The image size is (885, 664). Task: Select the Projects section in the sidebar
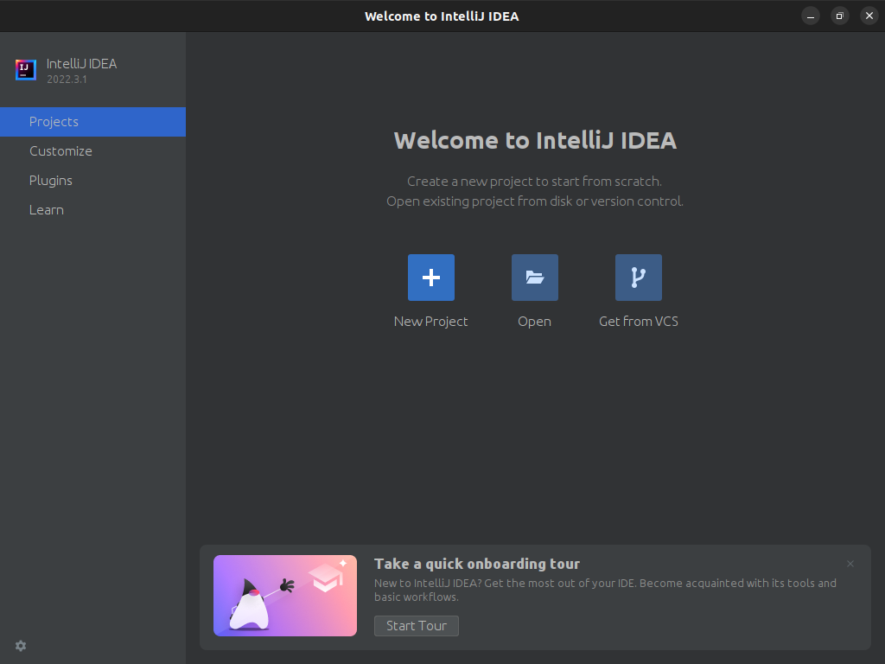point(54,121)
